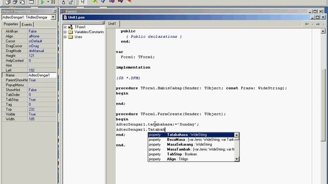328x184 pixels.
Task: Select the Width property value 185
Action: point(42,119)
